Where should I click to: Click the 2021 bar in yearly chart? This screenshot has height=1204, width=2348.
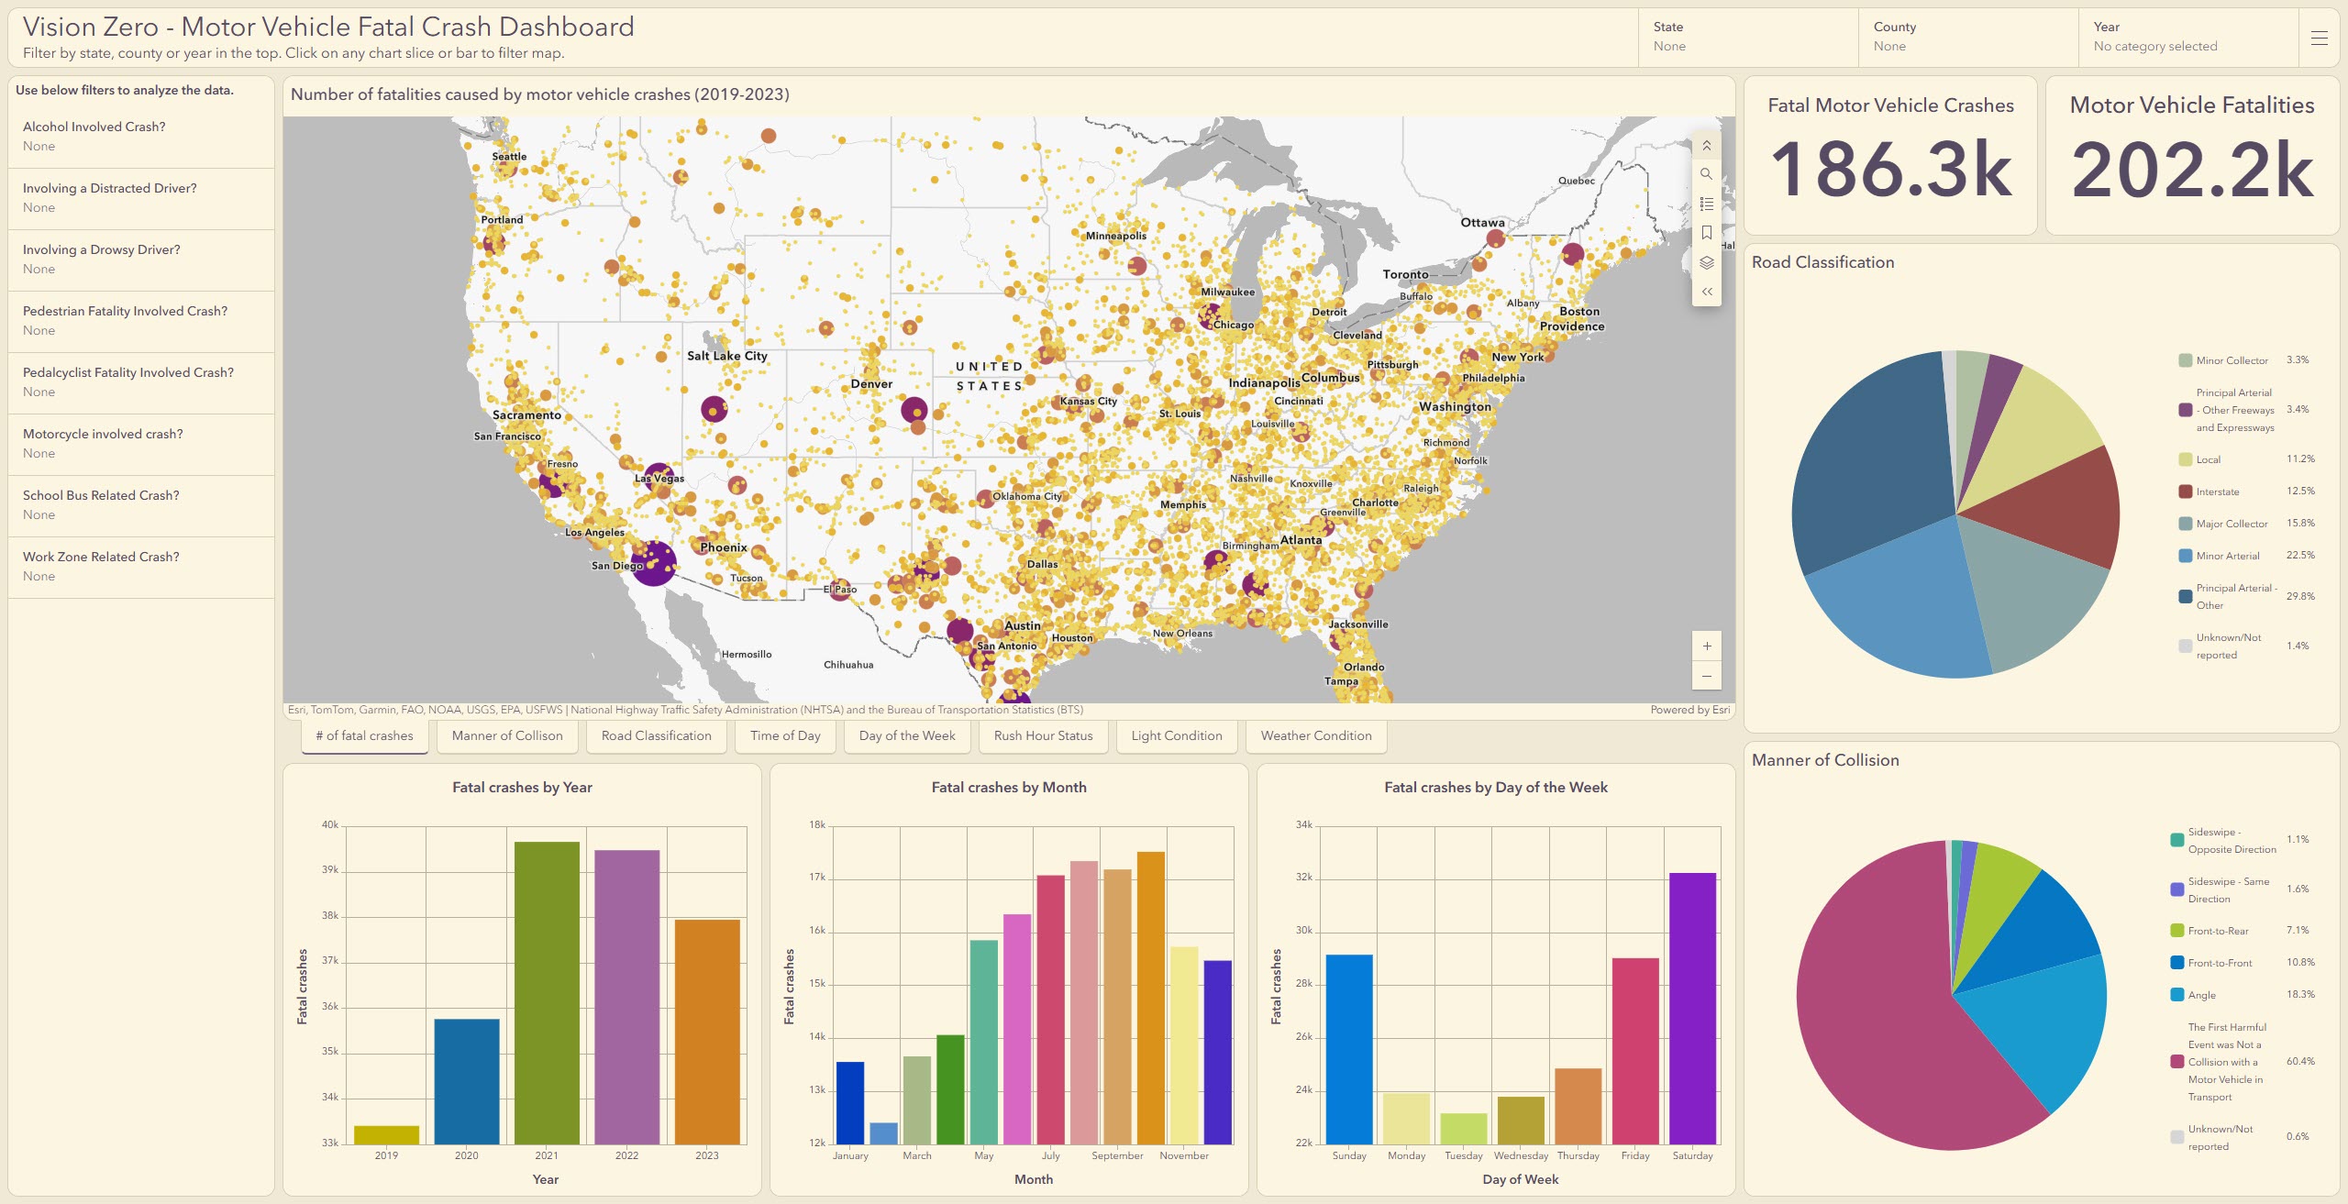coord(547,992)
